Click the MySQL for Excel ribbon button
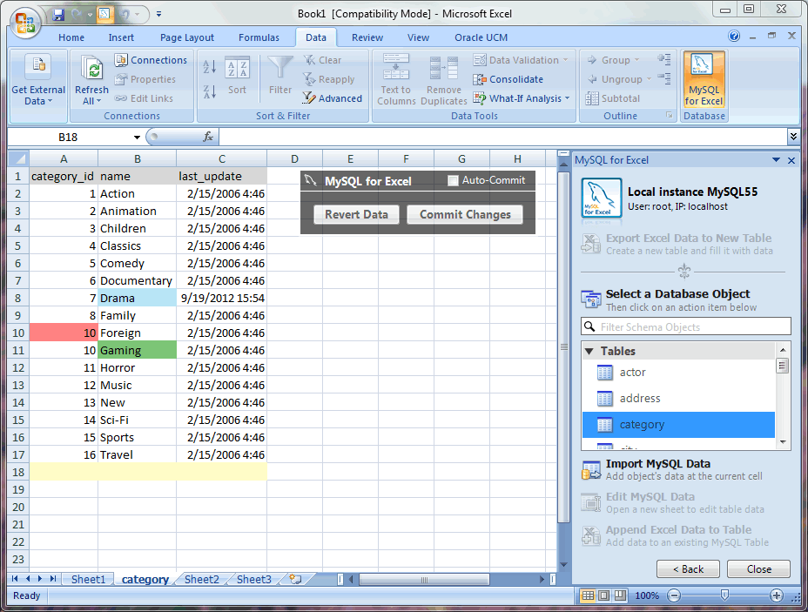The width and height of the screenshot is (808, 612). coord(704,80)
